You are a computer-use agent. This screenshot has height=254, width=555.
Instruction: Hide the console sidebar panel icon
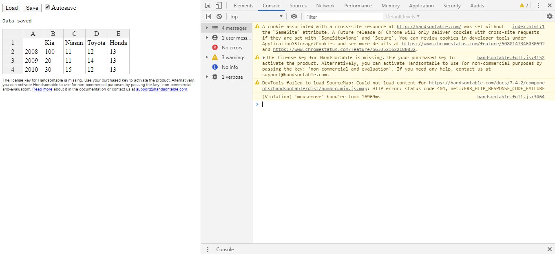[208, 17]
